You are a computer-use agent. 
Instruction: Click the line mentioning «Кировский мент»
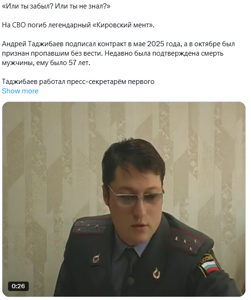coord(78,25)
